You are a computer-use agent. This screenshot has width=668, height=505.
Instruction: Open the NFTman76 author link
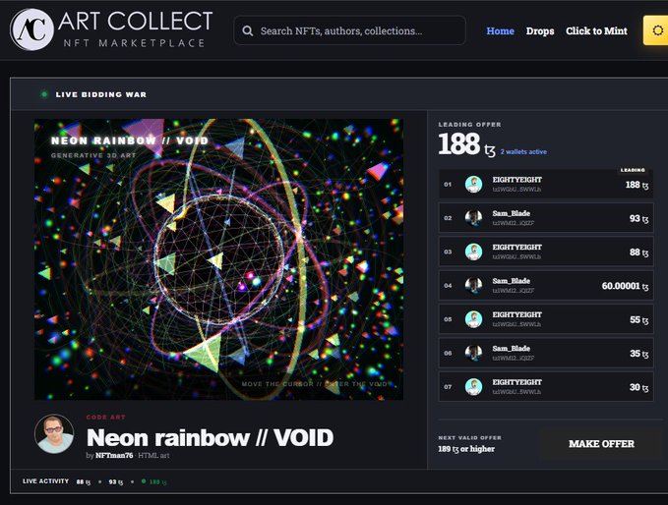click(x=114, y=455)
